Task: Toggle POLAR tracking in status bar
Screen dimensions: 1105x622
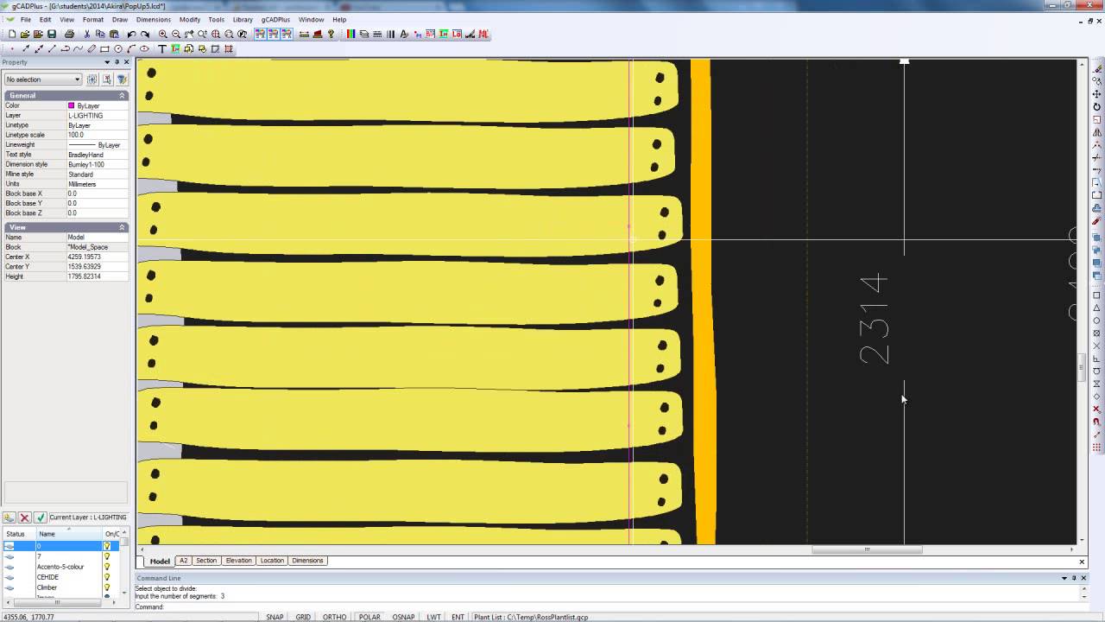Action: click(x=369, y=617)
